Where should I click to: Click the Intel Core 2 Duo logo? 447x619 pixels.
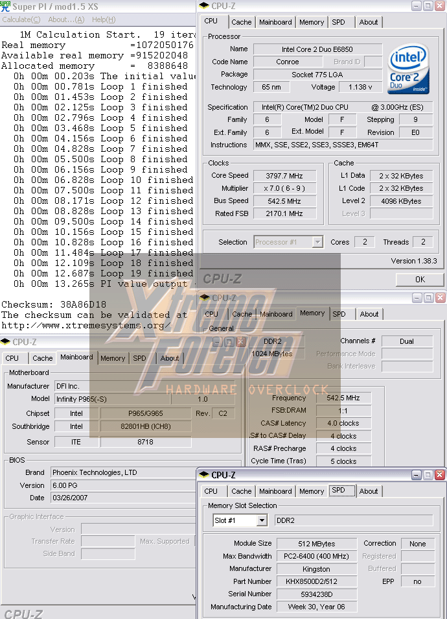tap(408, 69)
